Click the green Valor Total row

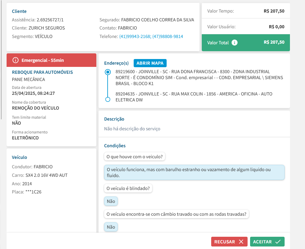coord(245,42)
